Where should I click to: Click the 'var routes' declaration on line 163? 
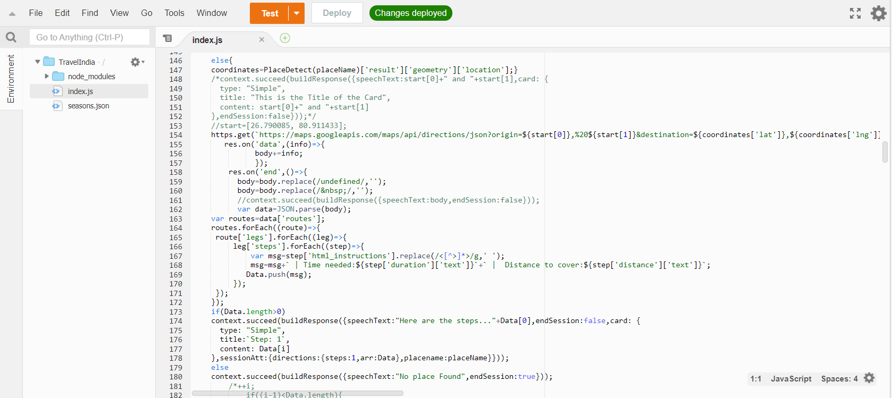(x=267, y=218)
